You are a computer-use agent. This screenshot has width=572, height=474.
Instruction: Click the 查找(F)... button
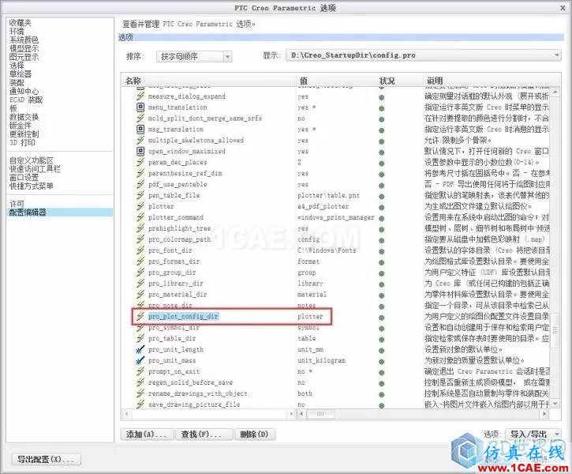coord(204,434)
